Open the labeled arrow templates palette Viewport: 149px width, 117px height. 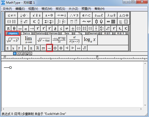pos(86,21)
